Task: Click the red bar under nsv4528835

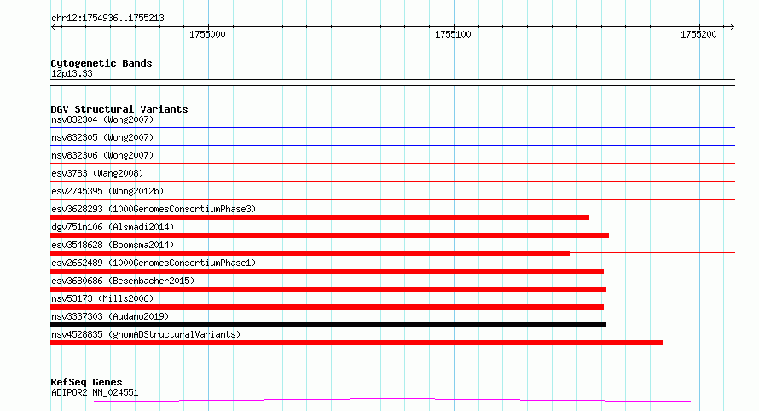Action: point(356,343)
